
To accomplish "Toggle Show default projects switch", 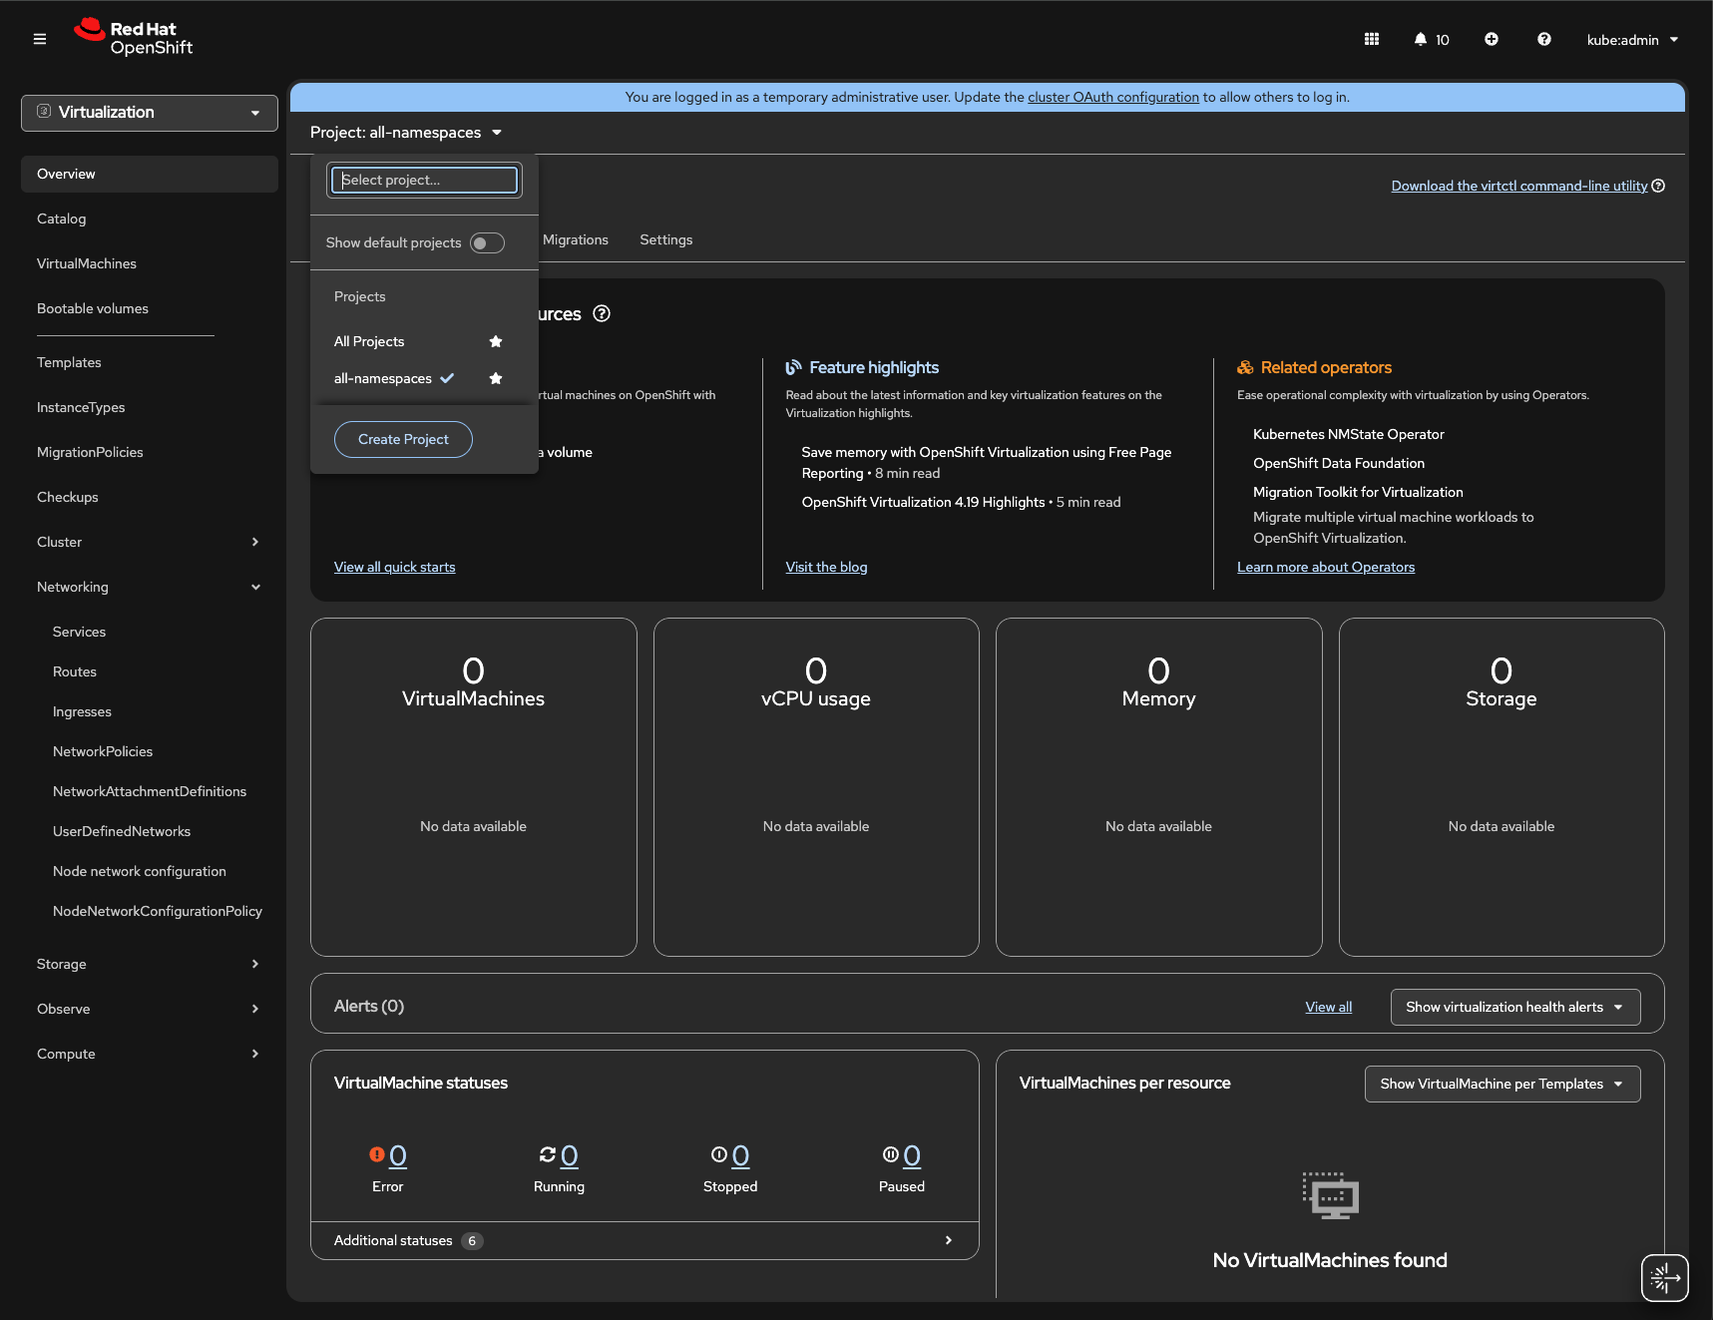I will pos(487,242).
